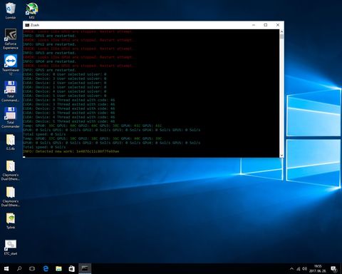Open taskbar Search magnifier

[x=19, y=269]
